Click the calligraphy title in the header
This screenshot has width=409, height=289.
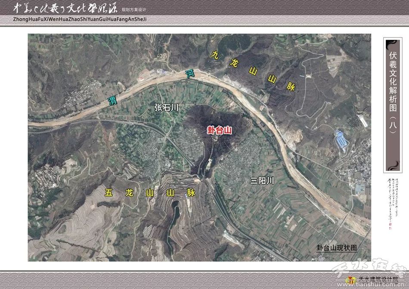coord(65,8)
